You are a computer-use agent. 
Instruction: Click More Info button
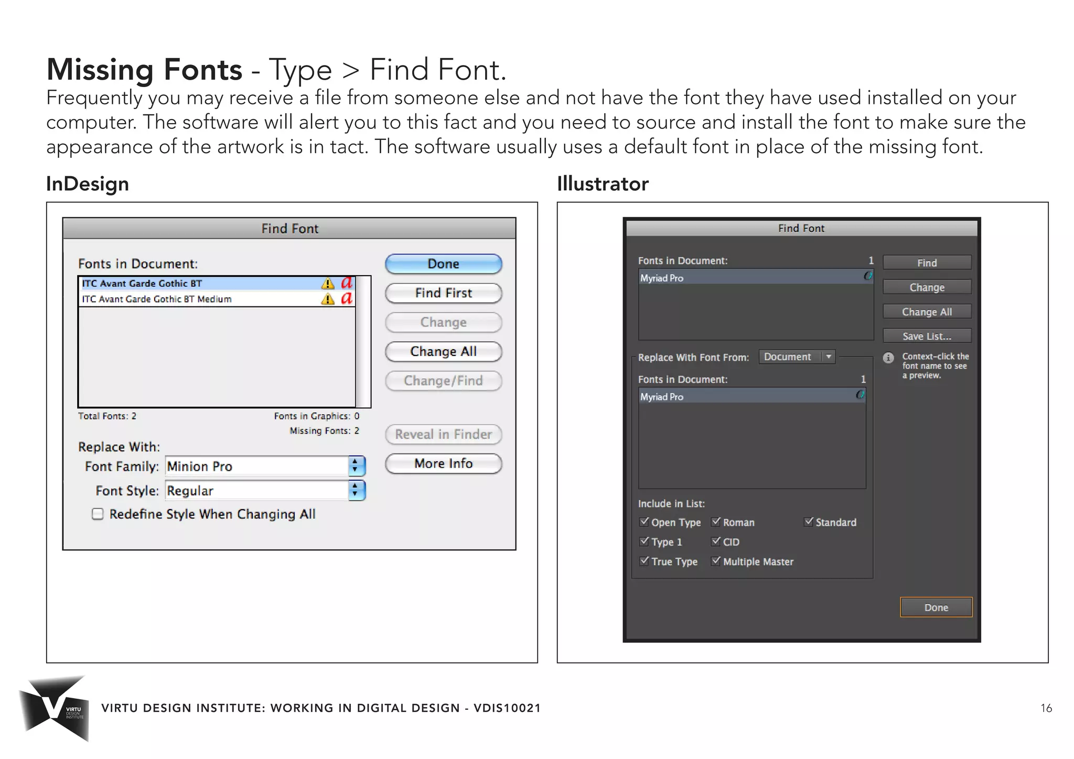pyautogui.click(x=444, y=464)
